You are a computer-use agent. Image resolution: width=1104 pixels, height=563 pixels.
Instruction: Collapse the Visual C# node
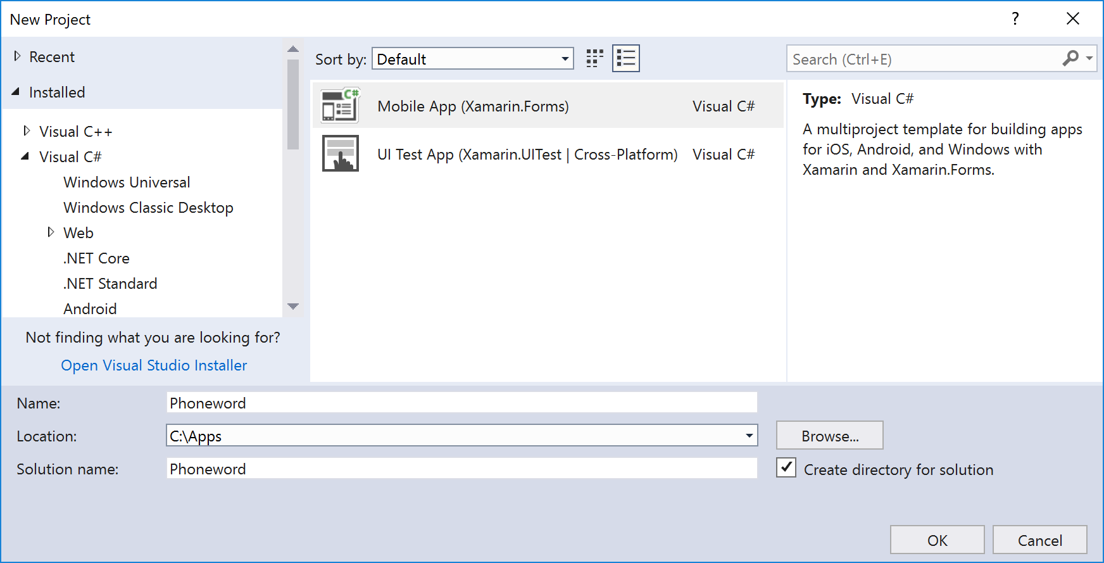pos(25,156)
